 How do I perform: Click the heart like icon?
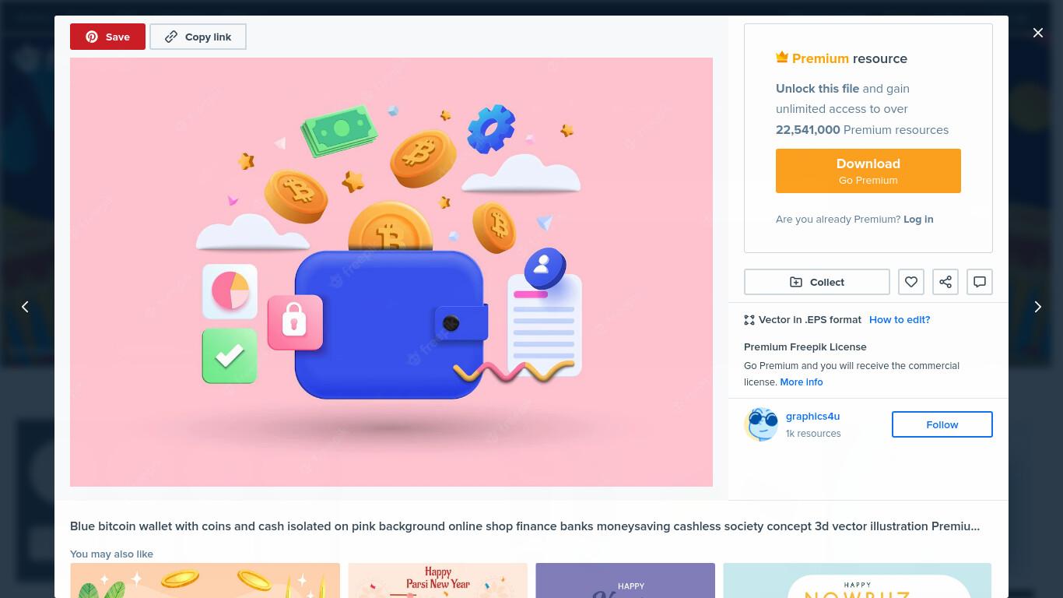tap(910, 282)
